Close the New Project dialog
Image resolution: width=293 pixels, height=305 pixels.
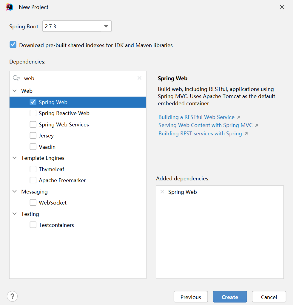click(x=282, y=7)
